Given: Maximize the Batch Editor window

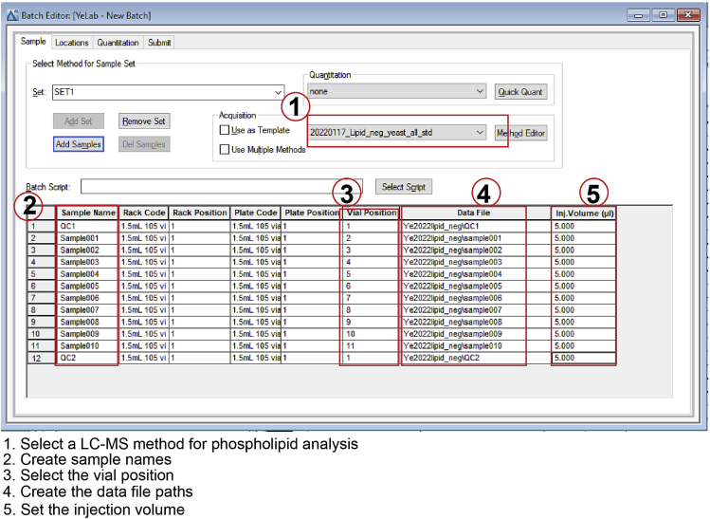Looking at the screenshot, I should point(663,15).
